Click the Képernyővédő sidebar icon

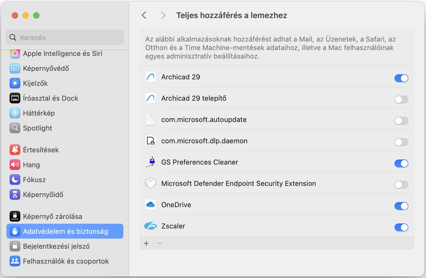[15, 68]
